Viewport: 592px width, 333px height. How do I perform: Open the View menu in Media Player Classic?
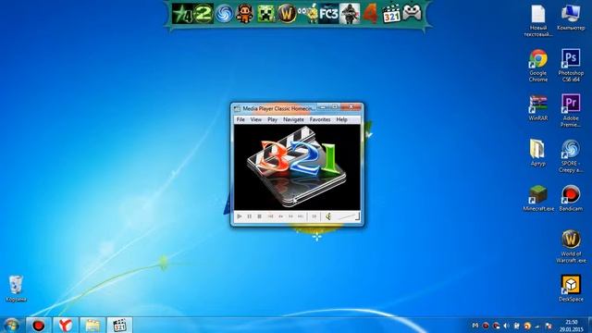256,119
